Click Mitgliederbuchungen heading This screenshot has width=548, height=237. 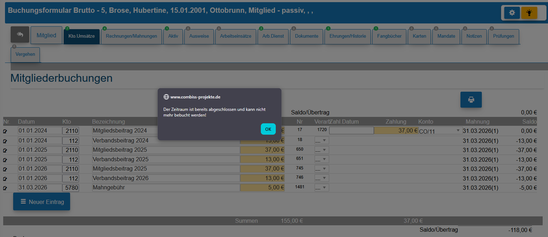pyautogui.click(x=62, y=78)
